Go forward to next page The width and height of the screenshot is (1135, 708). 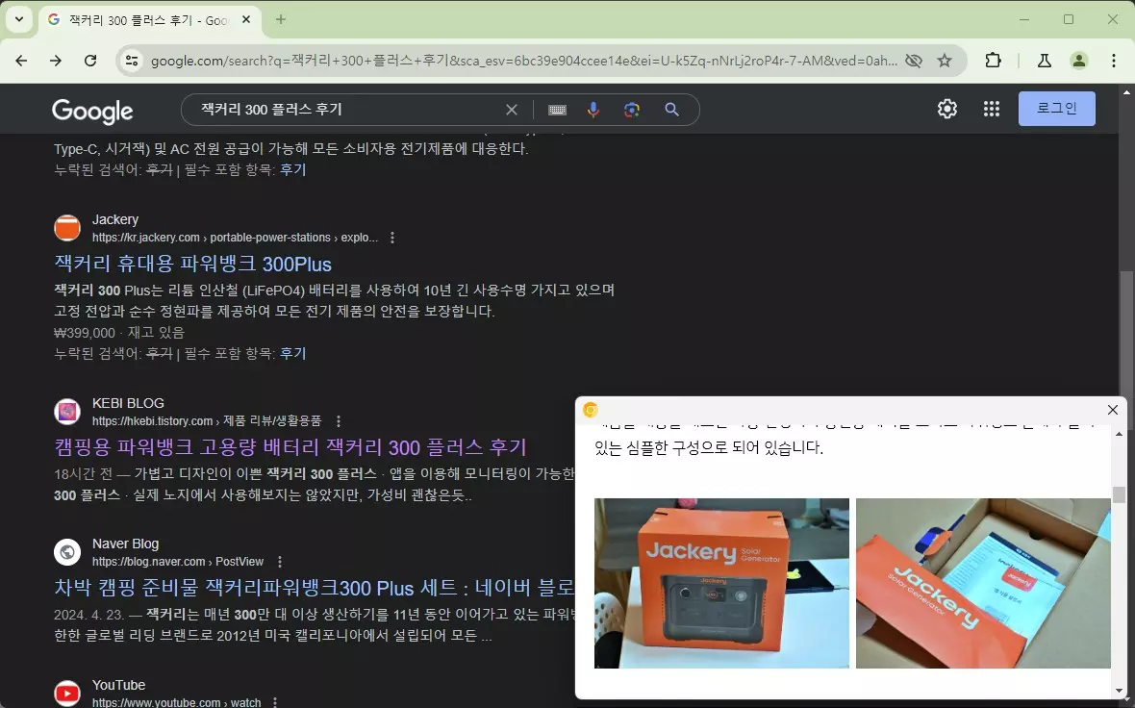pyautogui.click(x=56, y=61)
